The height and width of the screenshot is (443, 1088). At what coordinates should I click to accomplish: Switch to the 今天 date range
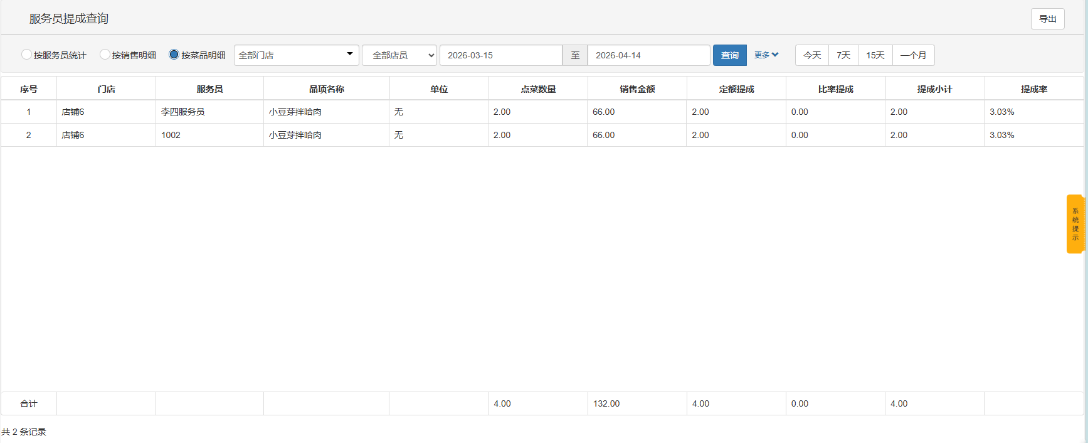click(812, 55)
